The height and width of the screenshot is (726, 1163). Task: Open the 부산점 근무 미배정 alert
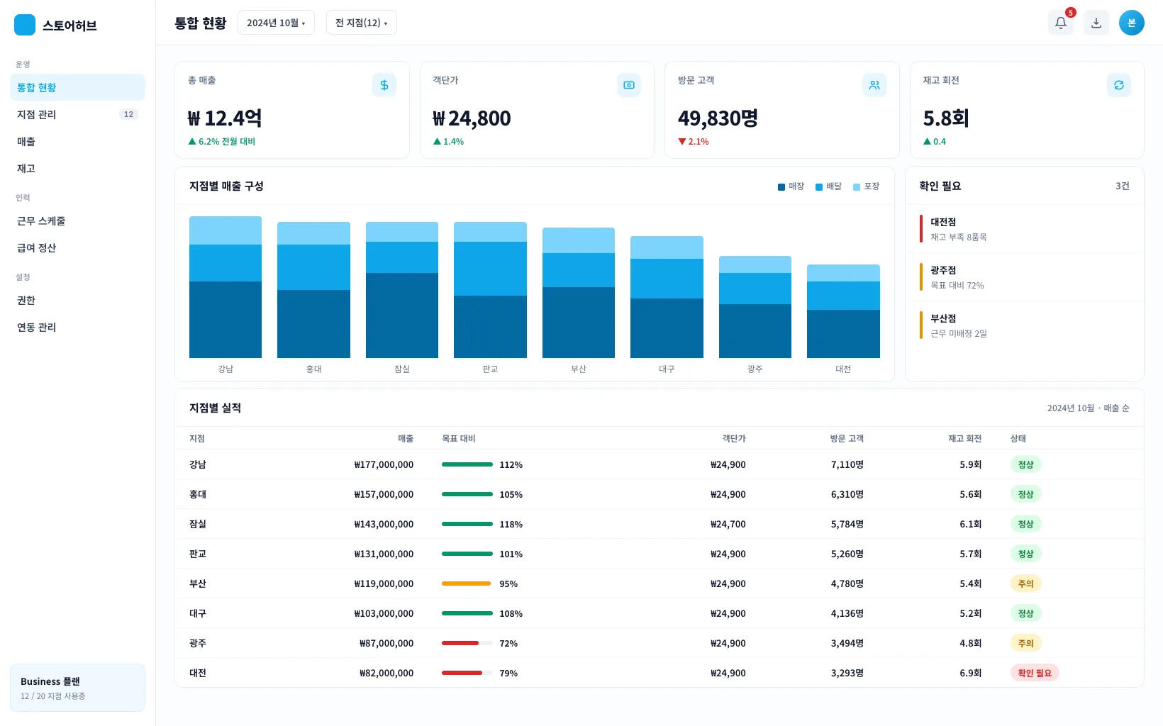(1024, 325)
